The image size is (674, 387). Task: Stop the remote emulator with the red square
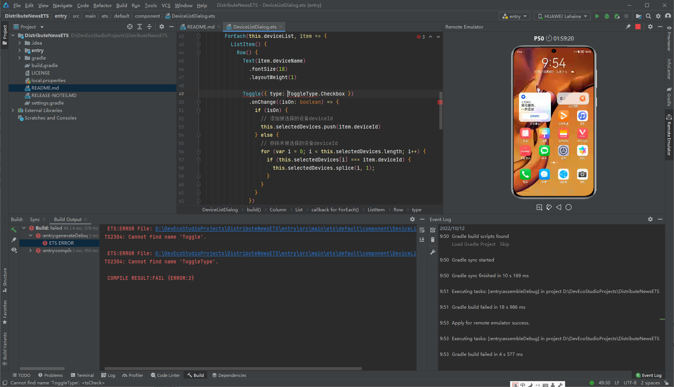coord(638,27)
